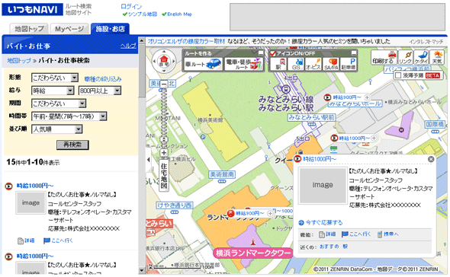Show GS gas station icons on map

tap(296, 64)
